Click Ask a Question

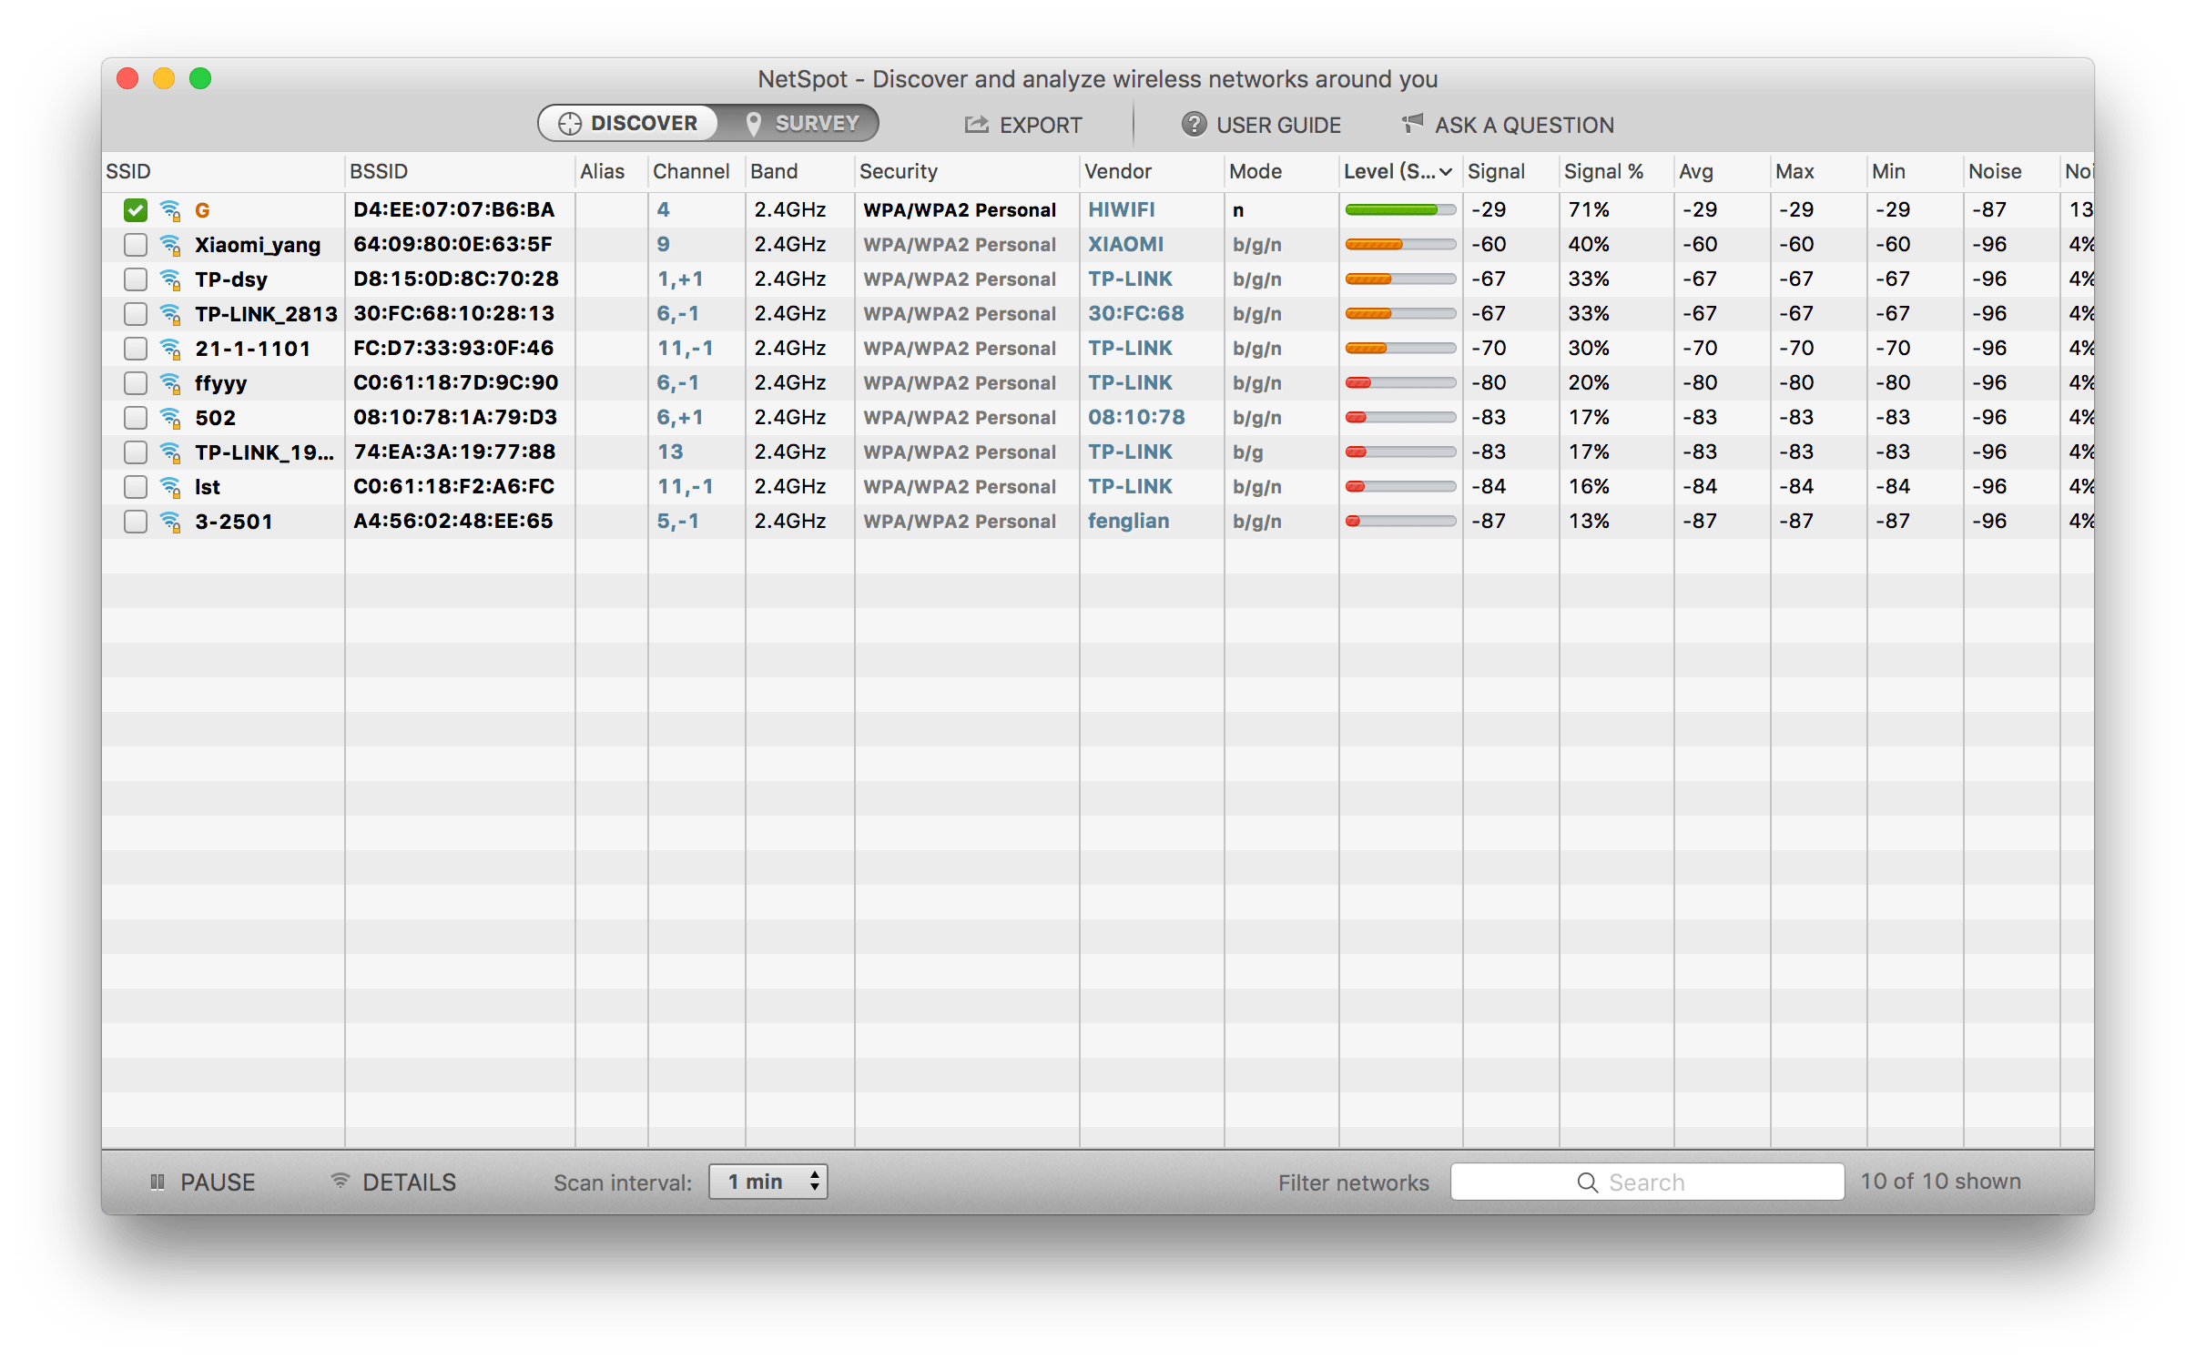(x=1508, y=125)
